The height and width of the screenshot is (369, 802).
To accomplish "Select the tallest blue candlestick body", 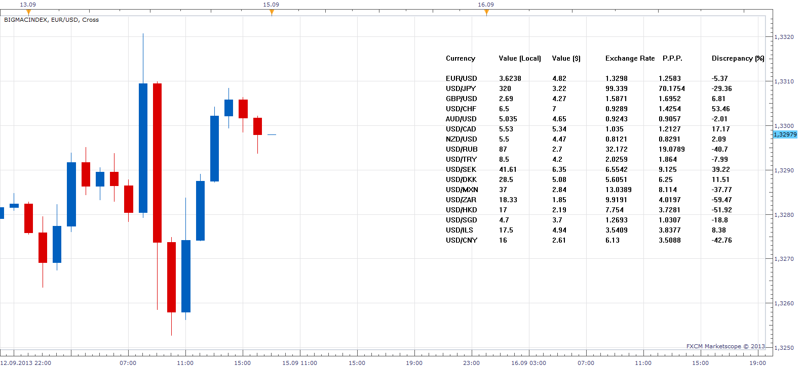I will [143, 148].
